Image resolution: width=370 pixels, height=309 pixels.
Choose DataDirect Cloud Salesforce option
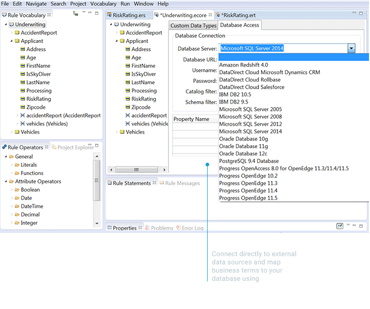[x=251, y=87]
